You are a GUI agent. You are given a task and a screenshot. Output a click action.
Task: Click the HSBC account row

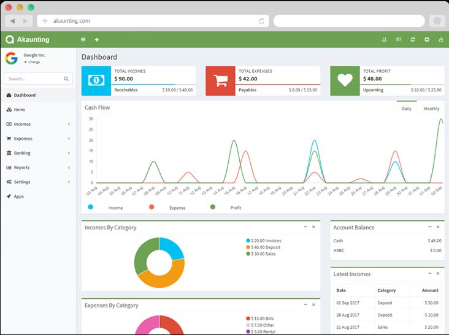point(387,250)
